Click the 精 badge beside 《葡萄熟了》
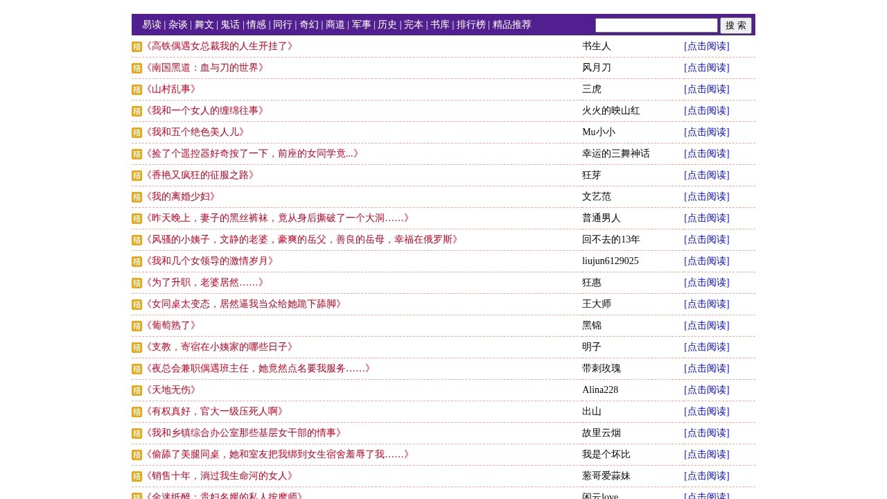The image size is (887, 499). click(137, 326)
